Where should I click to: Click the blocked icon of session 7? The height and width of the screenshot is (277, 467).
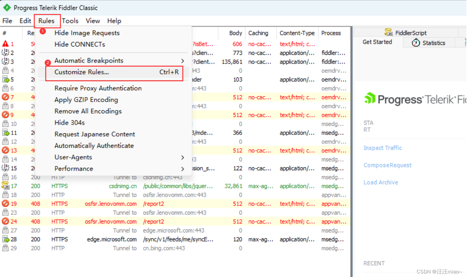[5, 97]
